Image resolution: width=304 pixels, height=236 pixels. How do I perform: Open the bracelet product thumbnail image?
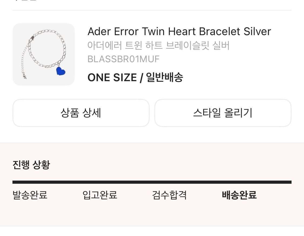(44, 54)
